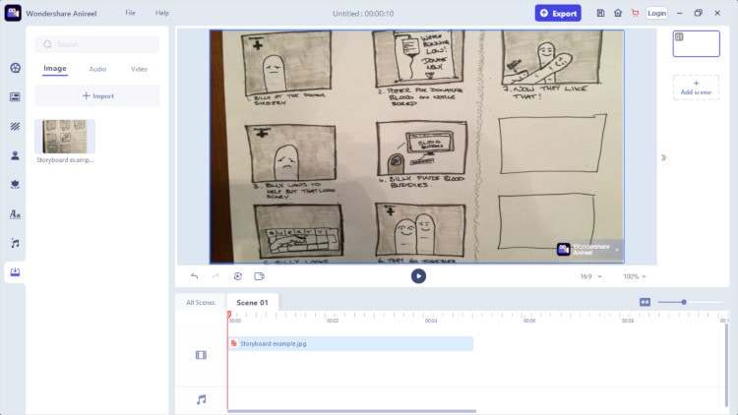738x415 pixels.
Task: Close the Wondershare Anireel watermark
Action: point(617,250)
